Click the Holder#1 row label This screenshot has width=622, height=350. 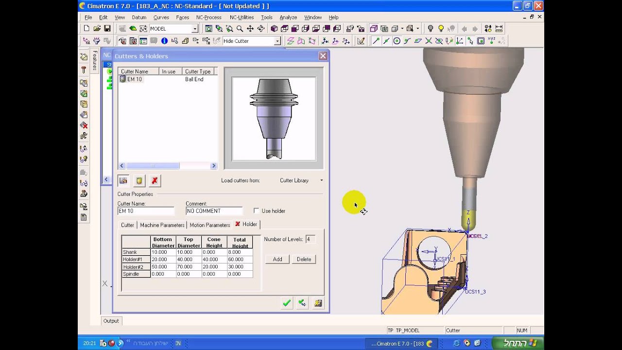click(x=136, y=260)
